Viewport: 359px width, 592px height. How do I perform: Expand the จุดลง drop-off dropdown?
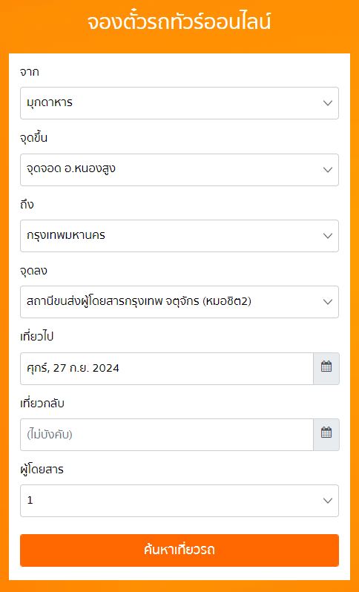pos(179,302)
